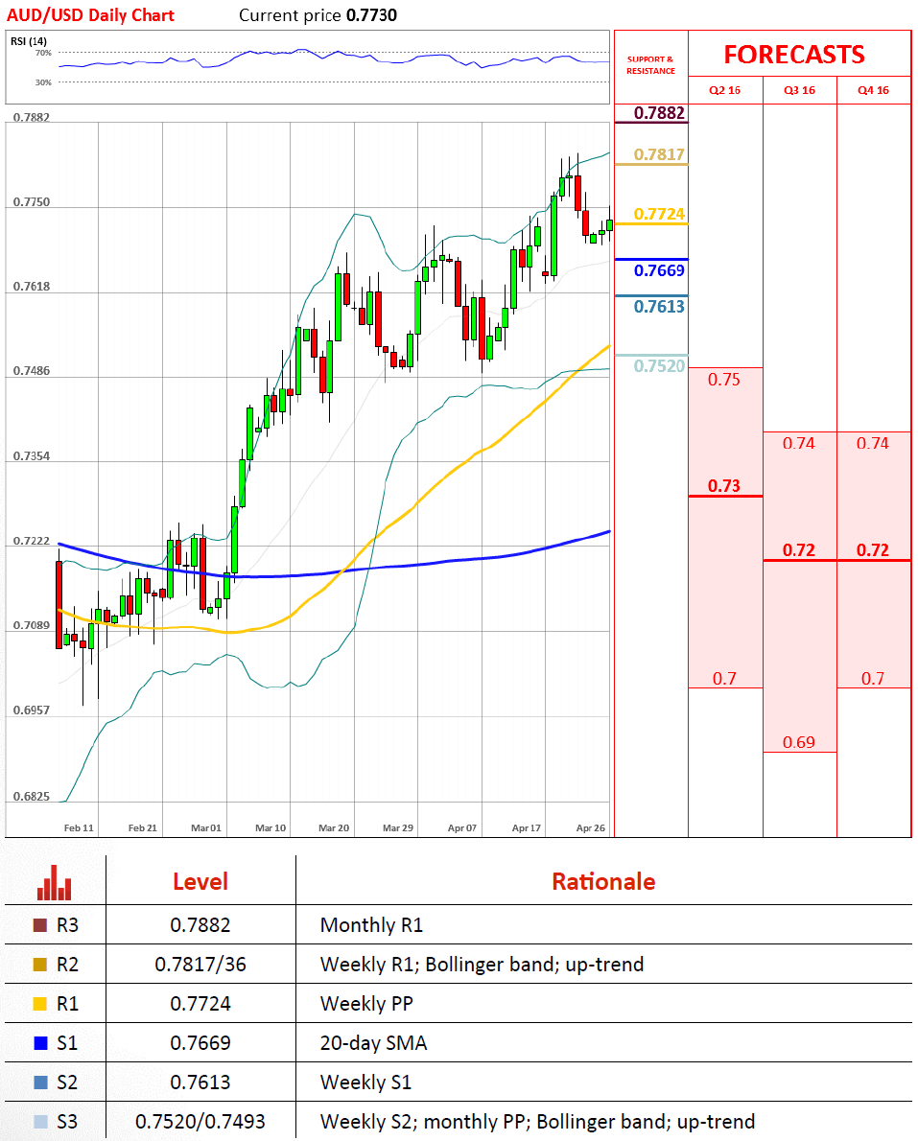Click the Q2 16 forecast column header
The width and height of the screenshot is (918, 1141).
[725, 90]
